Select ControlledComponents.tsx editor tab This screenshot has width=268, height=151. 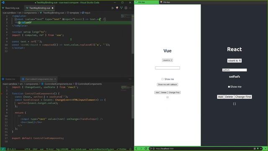pos(39,79)
